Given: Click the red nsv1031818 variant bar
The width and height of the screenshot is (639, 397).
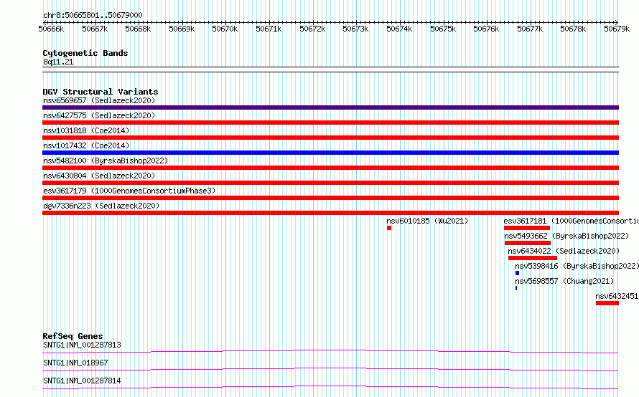Looking at the screenshot, I should [x=330, y=138].
